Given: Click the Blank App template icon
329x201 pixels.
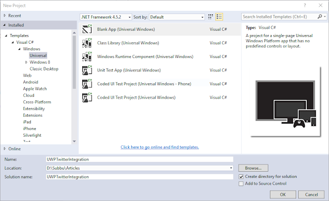Looking at the screenshot, I should 87,29.
